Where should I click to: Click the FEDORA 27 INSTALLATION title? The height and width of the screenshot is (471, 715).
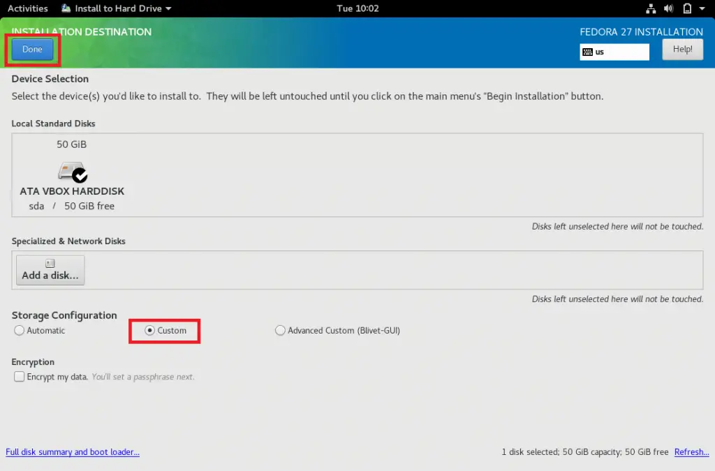[641, 32]
